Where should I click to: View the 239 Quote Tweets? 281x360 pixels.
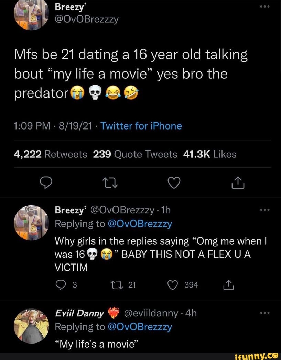tap(135, 154)
